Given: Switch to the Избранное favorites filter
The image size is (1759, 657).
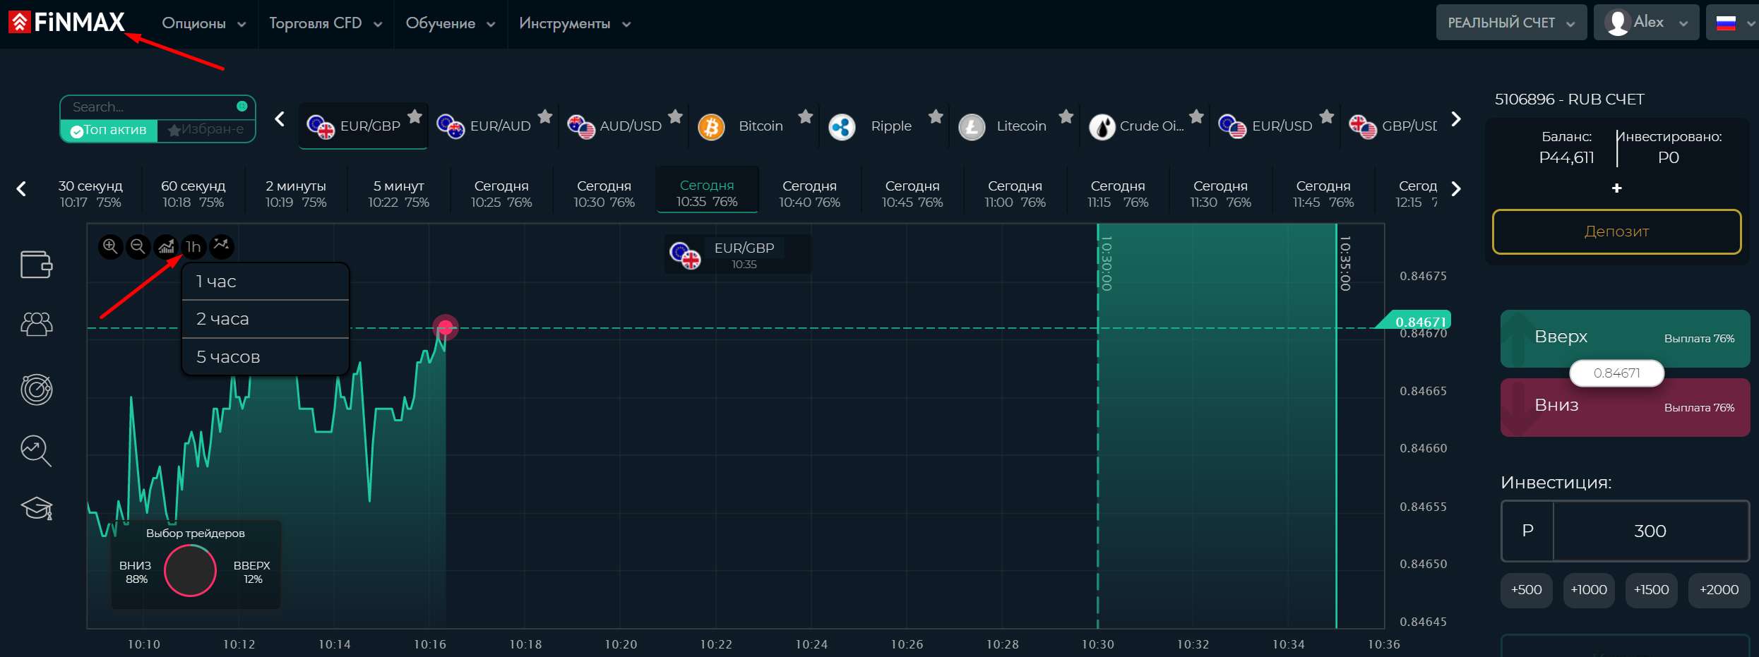Looking at the screenshot, I should pos(206,130).
